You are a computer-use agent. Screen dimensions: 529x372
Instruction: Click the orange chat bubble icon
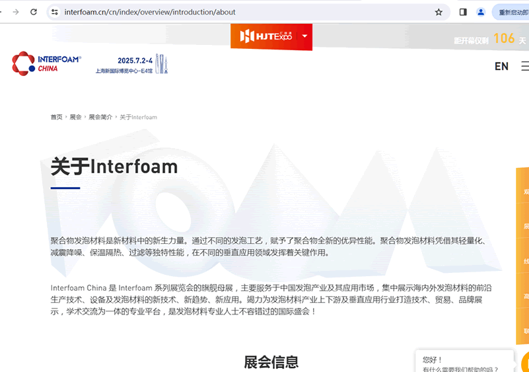pyautogui.click(x=525, y=363)
